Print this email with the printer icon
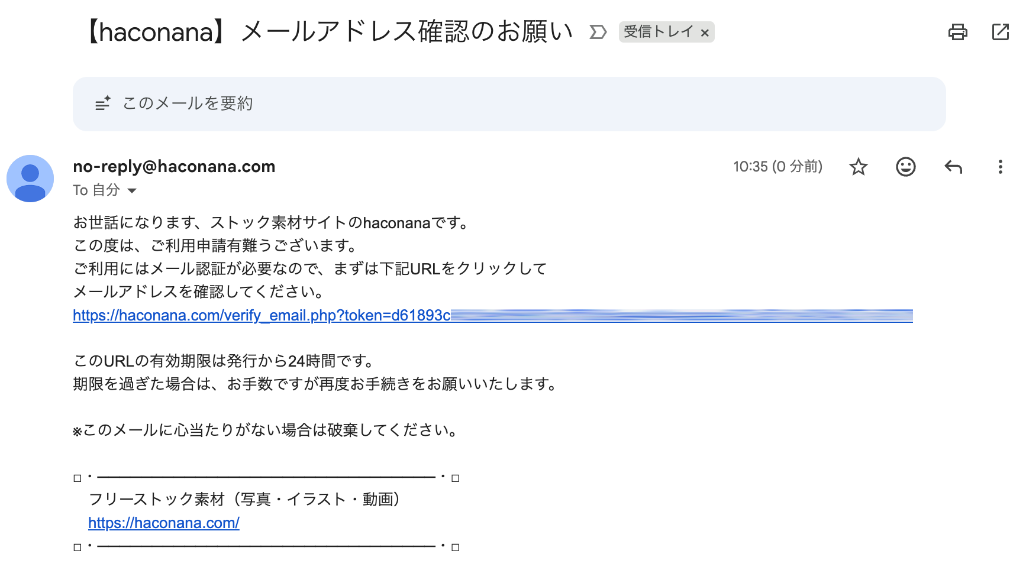 pyautogui.click(x=957, y=32)
